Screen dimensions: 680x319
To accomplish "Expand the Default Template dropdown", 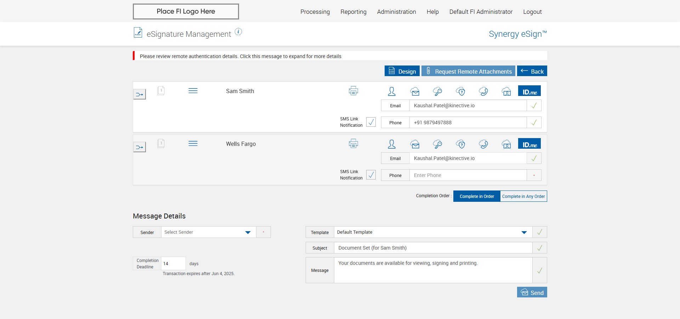I will click(433, 232).
